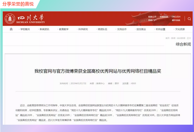Click the Sichuan University emblem logo
Viewport: 194px width, 132px height.
point(10,19)
